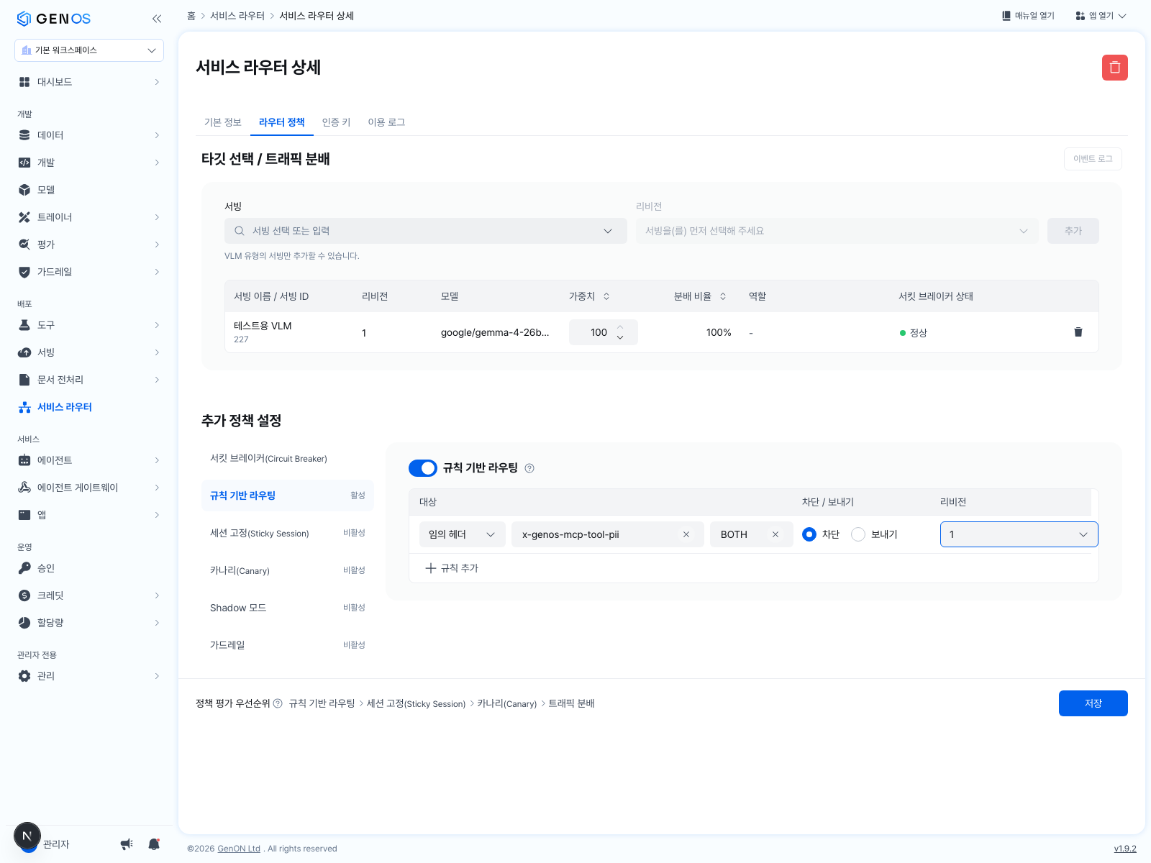The image size is (1151, 863).
Task: Click 규칙 추가 to add a rule
Action: coord(452,568)
